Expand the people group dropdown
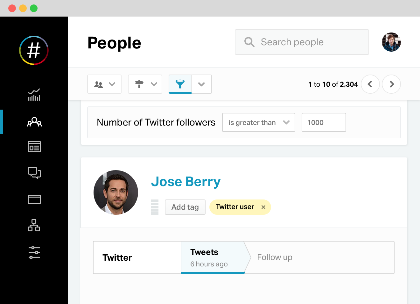420x304 pixels. click(104, 84)
